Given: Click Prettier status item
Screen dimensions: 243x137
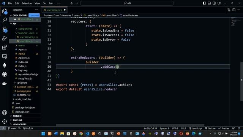Looking at the screenshot, I should pos(224,129).
